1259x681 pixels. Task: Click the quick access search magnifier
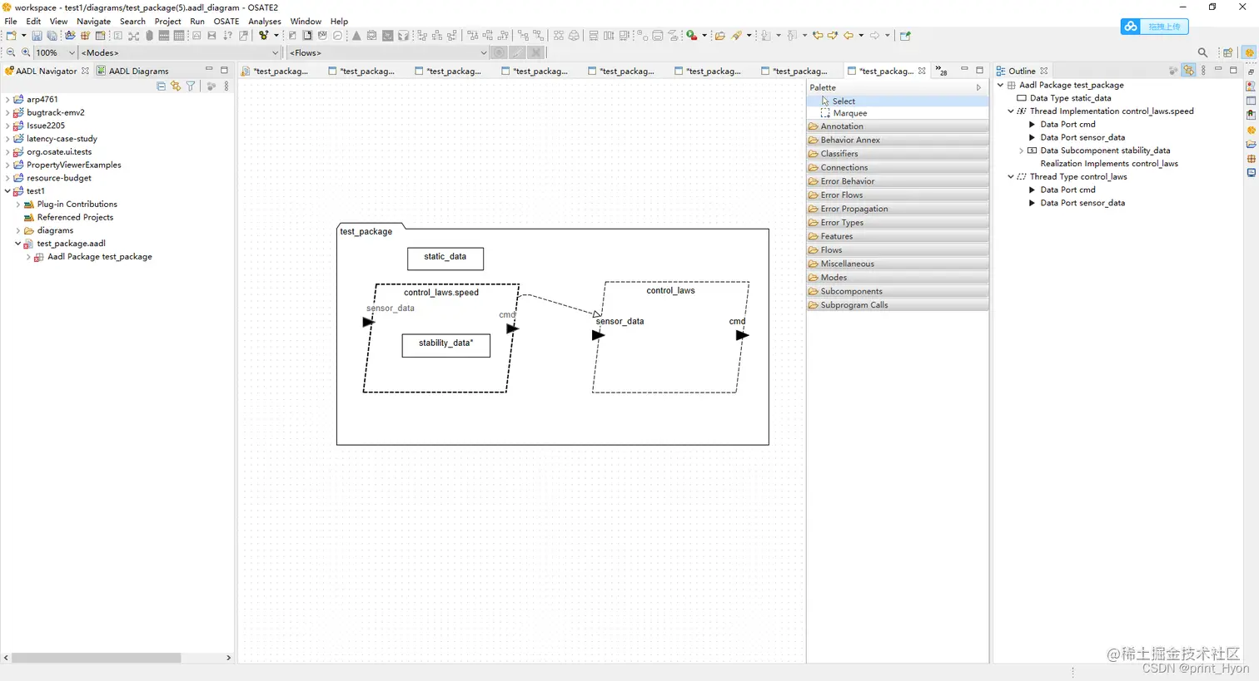click(x=1202, y=52)
